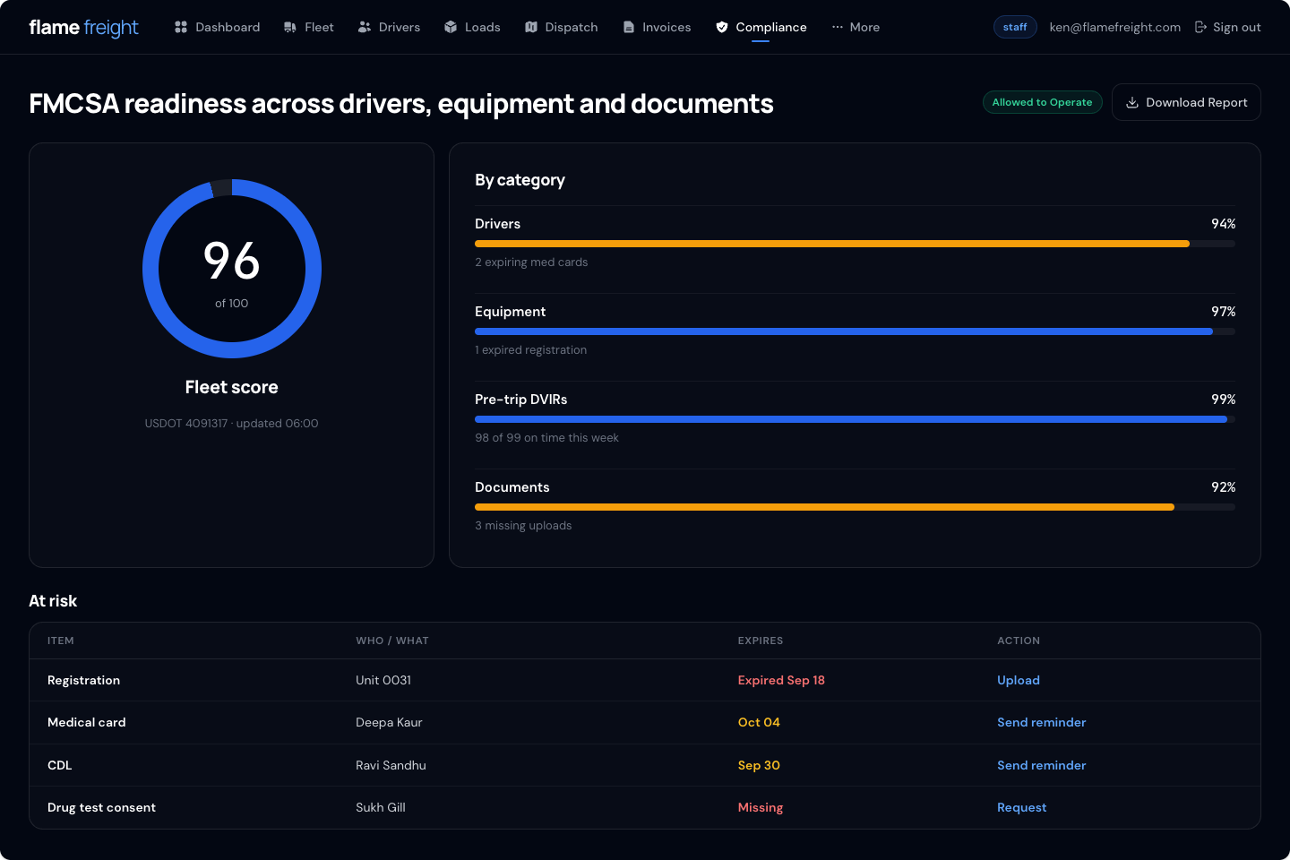Click the download icon in Download Report

click(x=1132, y=102)
